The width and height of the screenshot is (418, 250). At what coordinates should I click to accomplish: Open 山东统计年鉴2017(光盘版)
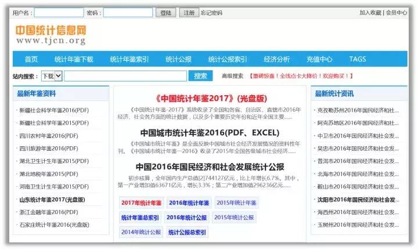52,200
